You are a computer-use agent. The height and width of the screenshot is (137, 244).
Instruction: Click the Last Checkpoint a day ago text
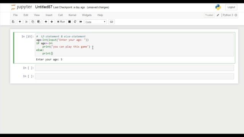point(69,7)
